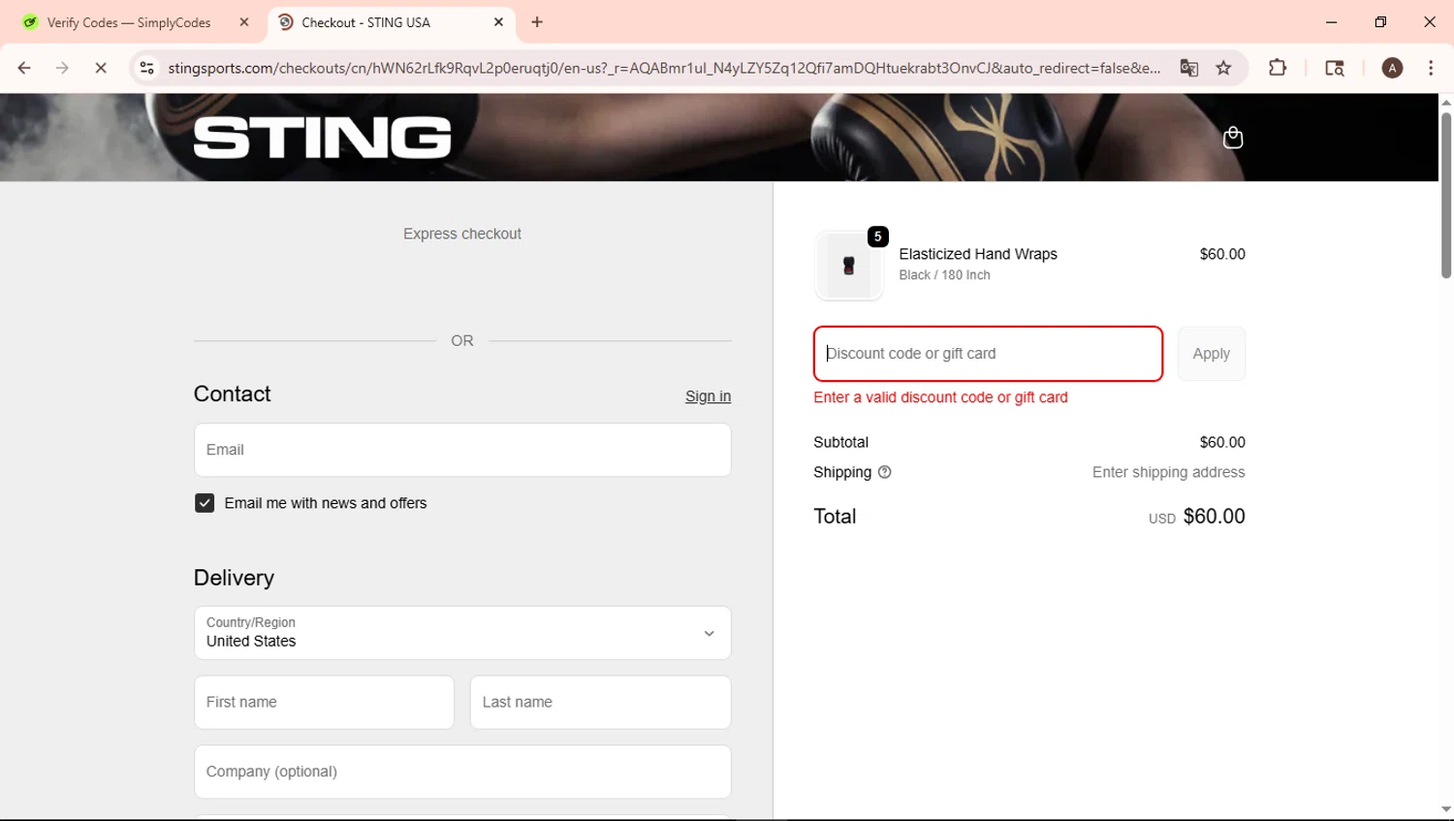Viewport: 1454px width, 821px height.
Task: Click the Last name field
Action: pyautogui.click(x=600, y=703)
